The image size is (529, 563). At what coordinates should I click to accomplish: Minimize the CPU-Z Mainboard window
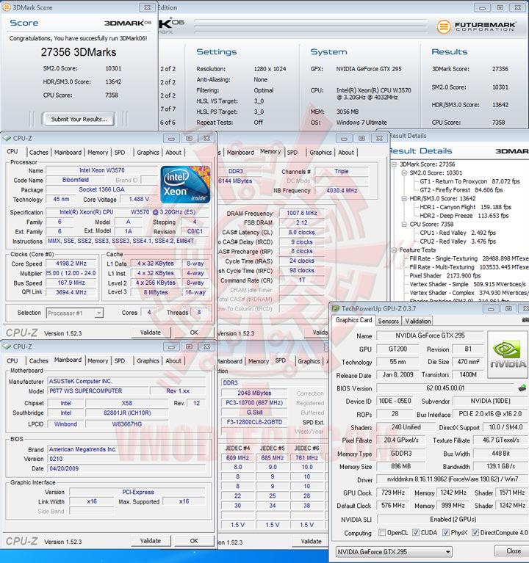pos(171,346)
